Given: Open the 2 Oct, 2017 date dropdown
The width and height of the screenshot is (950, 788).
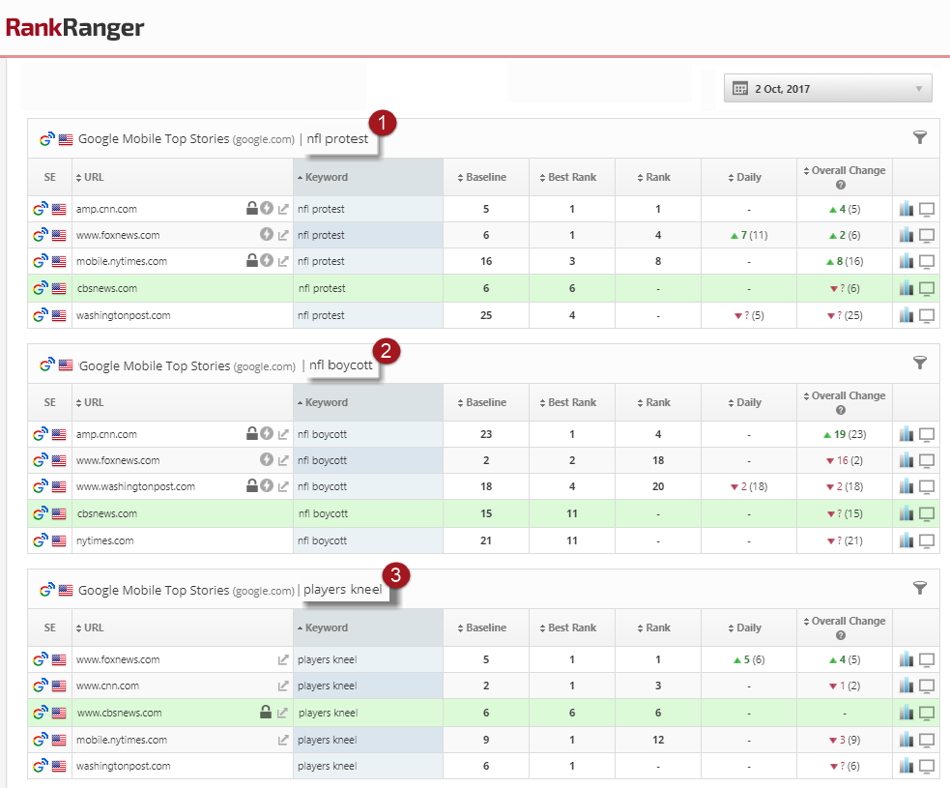Looking at the screenshot, I should click(827, 88).
